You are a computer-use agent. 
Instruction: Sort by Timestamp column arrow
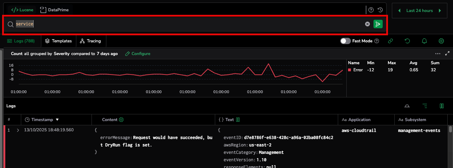(x=57, y=120)
